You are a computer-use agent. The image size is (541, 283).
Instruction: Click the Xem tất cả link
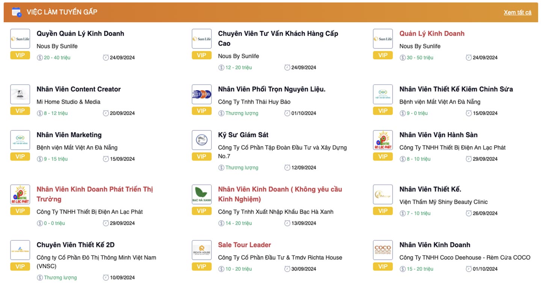pyautogui.click(x=517, y=12)
